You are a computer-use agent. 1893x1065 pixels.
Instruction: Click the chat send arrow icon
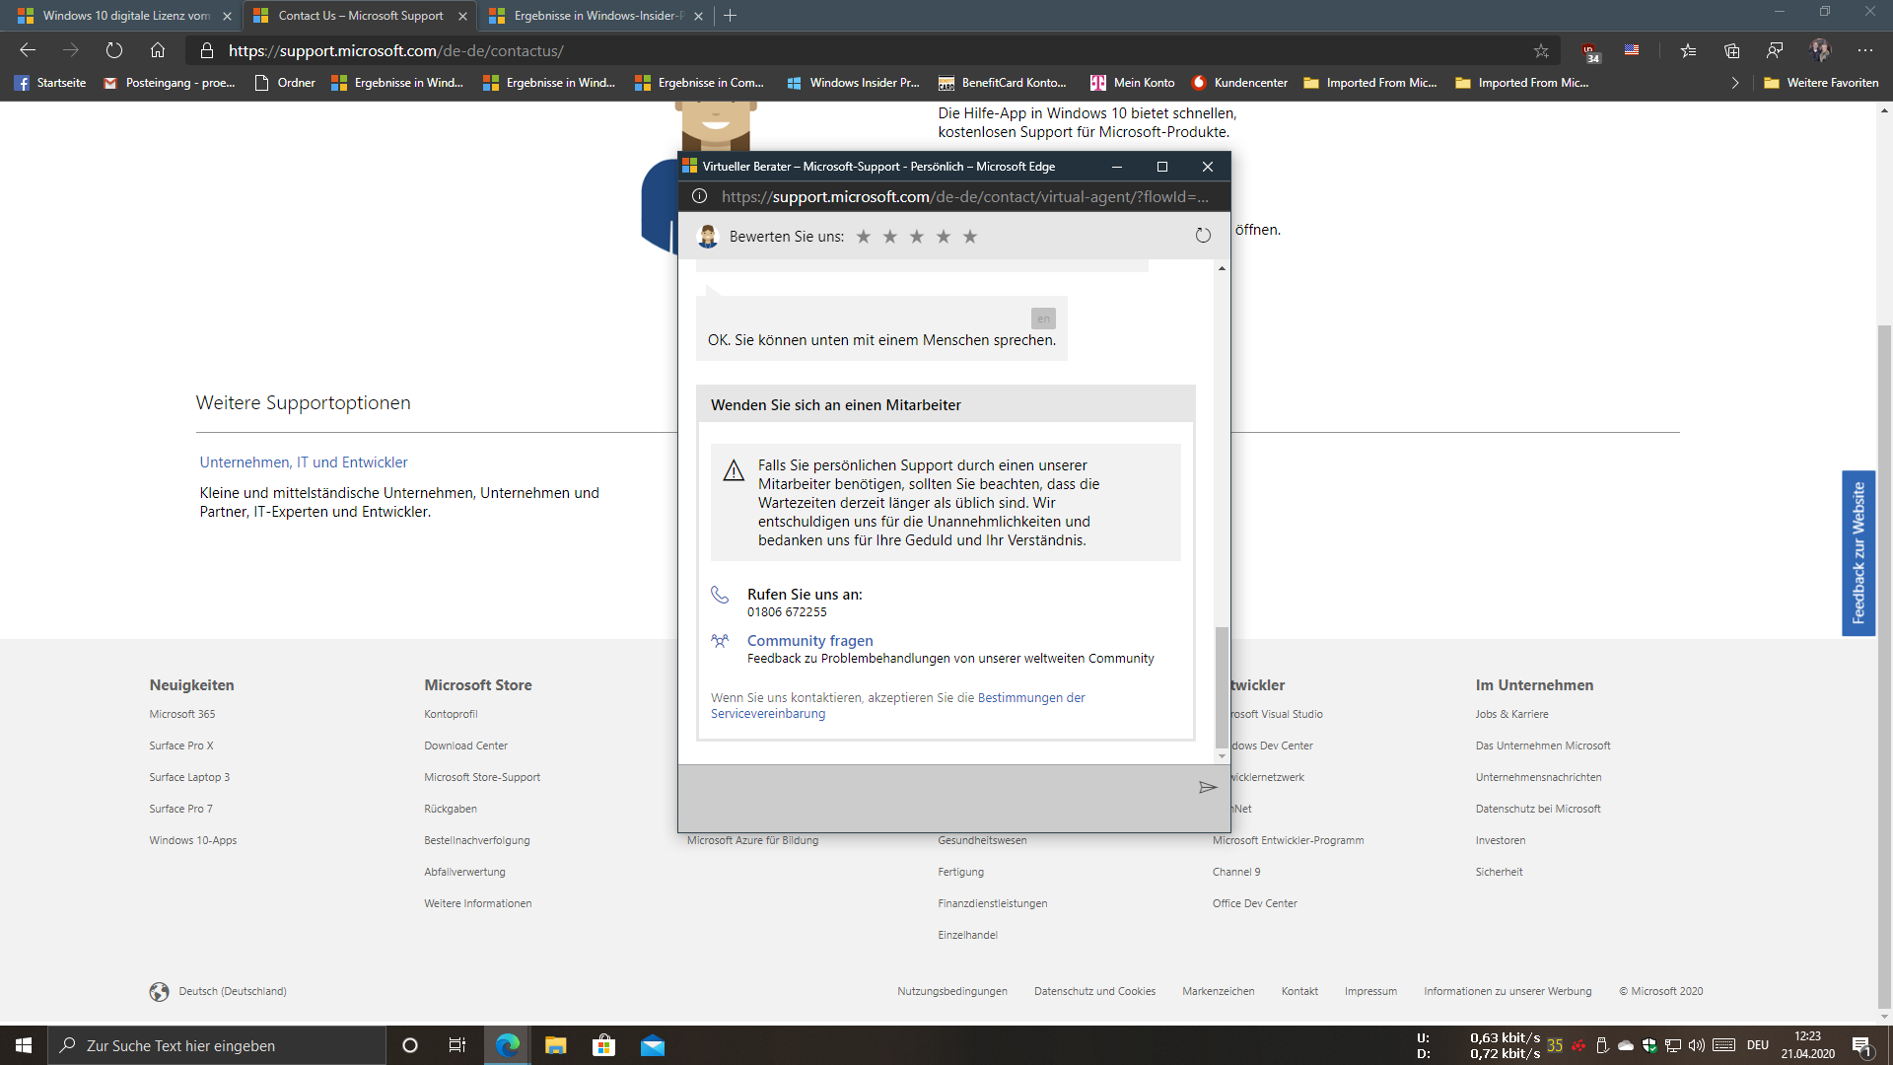tap(1207, 787)
